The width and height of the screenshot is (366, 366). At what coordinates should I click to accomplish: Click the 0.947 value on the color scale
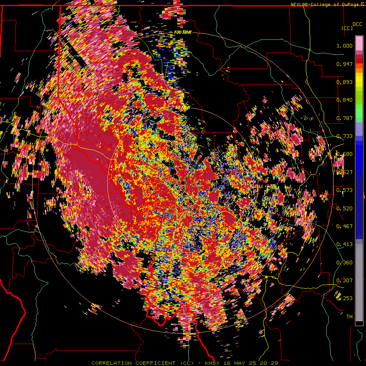344,64
